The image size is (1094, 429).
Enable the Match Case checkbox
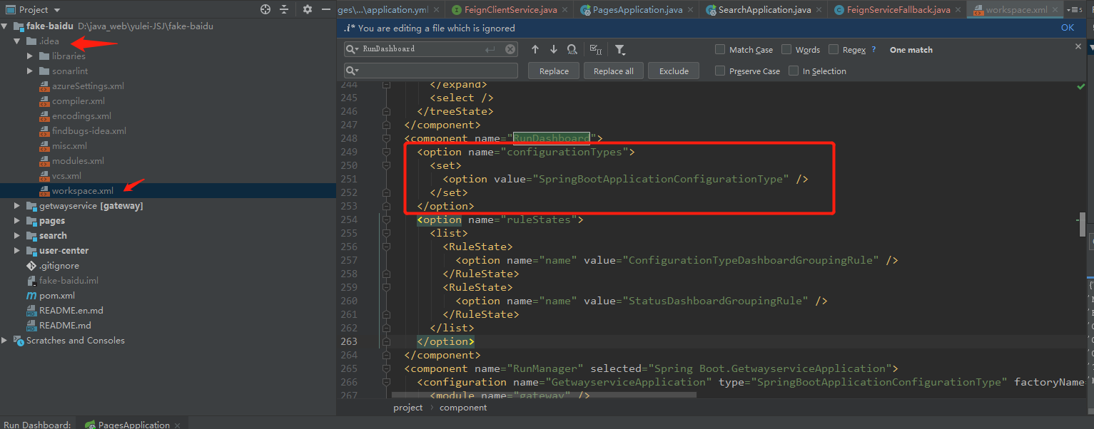[x=720, y=49]
